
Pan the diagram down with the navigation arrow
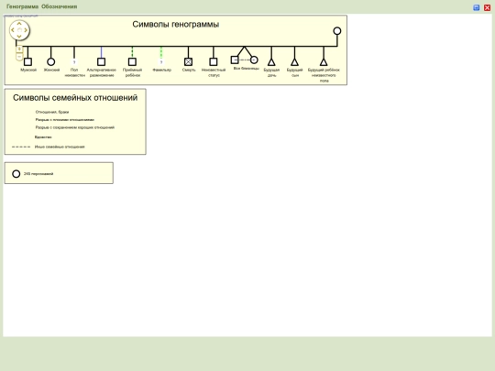tap(19, 37)
